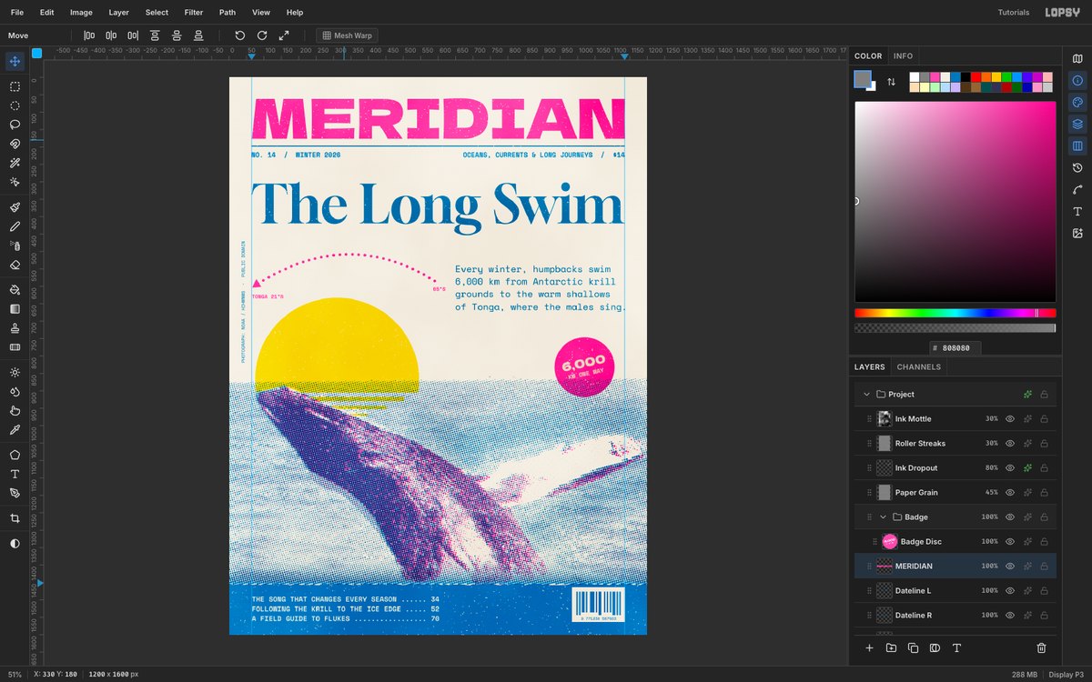1092x682 pixels.
Task: Click the rotate counter-clockwise icon
Action: (240, 35)
